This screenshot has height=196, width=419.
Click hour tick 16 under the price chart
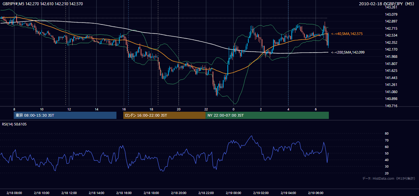click(124, 109)
